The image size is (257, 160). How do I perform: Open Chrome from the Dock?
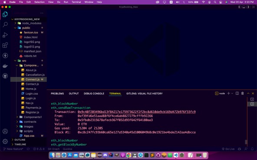[x=128, y=155]
